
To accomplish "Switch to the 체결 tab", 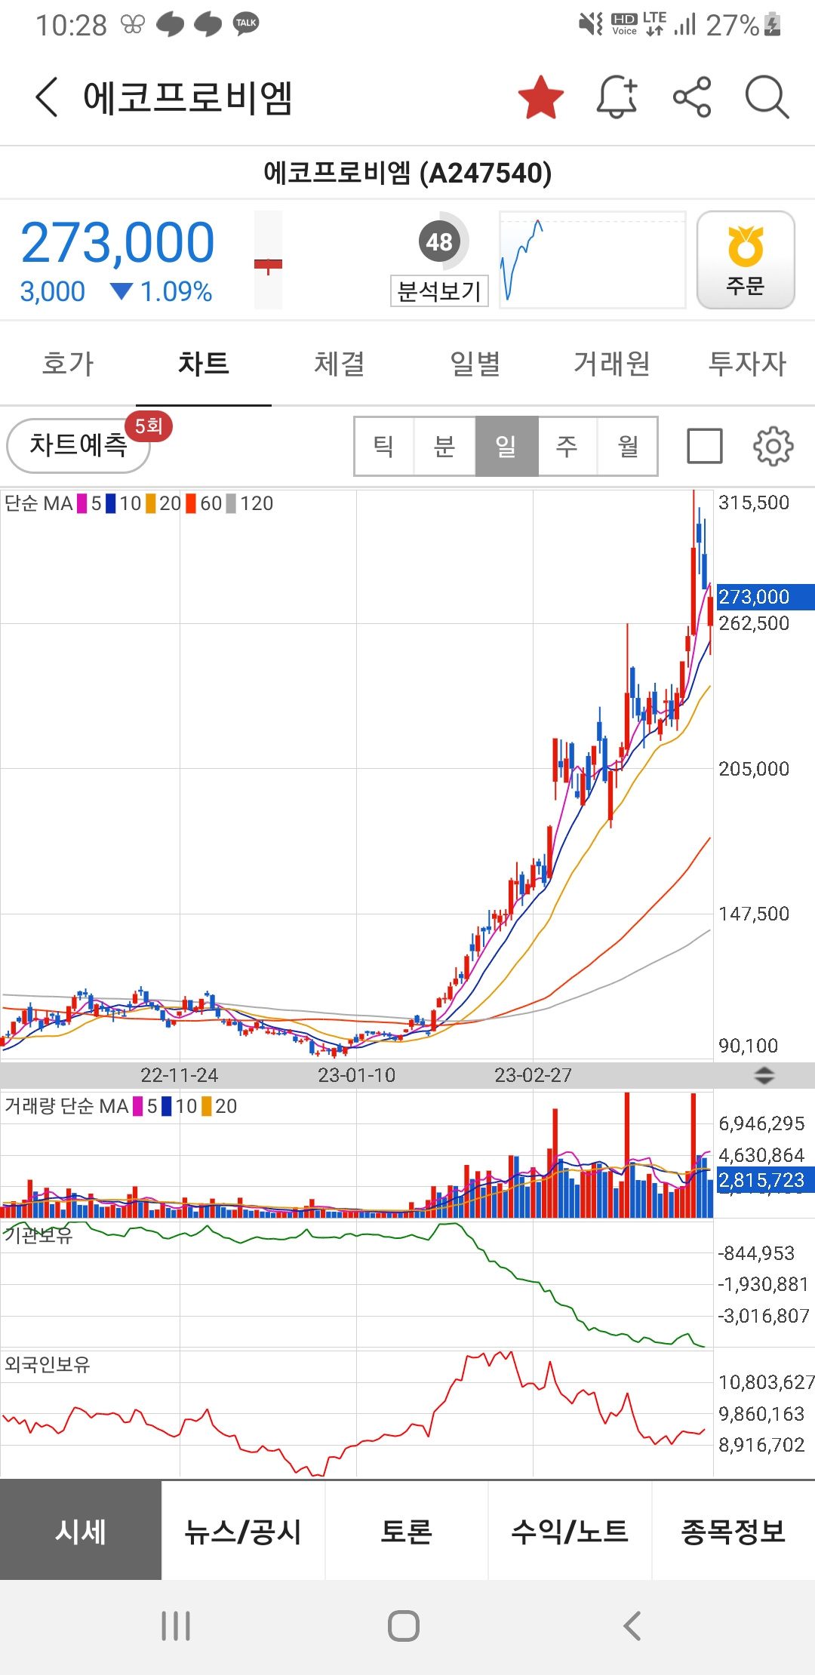I will coord(340,364).
